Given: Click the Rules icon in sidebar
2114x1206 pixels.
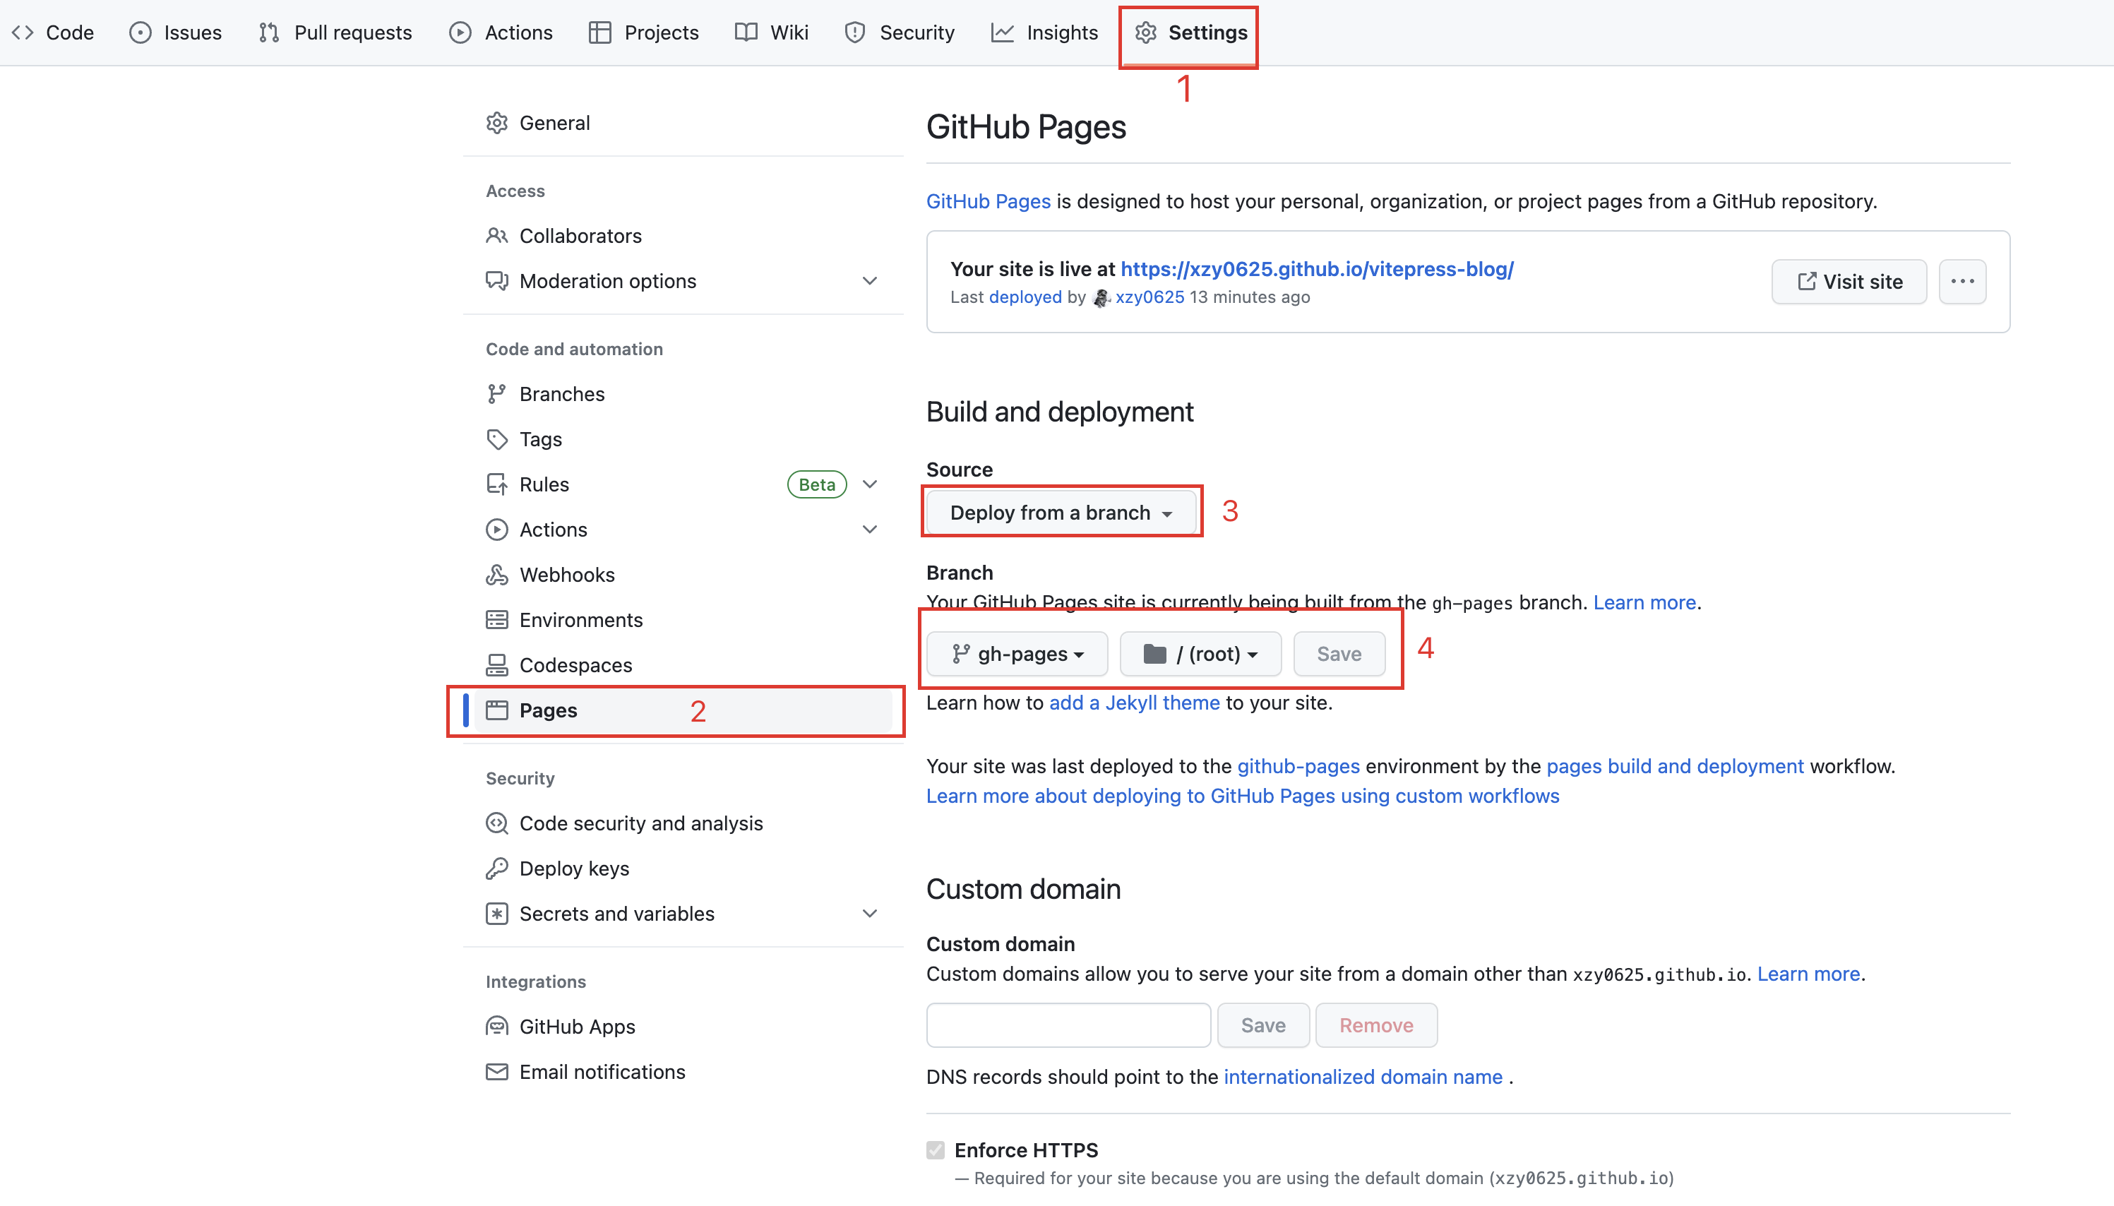Looking at the screenshot, I should point(497,484).
